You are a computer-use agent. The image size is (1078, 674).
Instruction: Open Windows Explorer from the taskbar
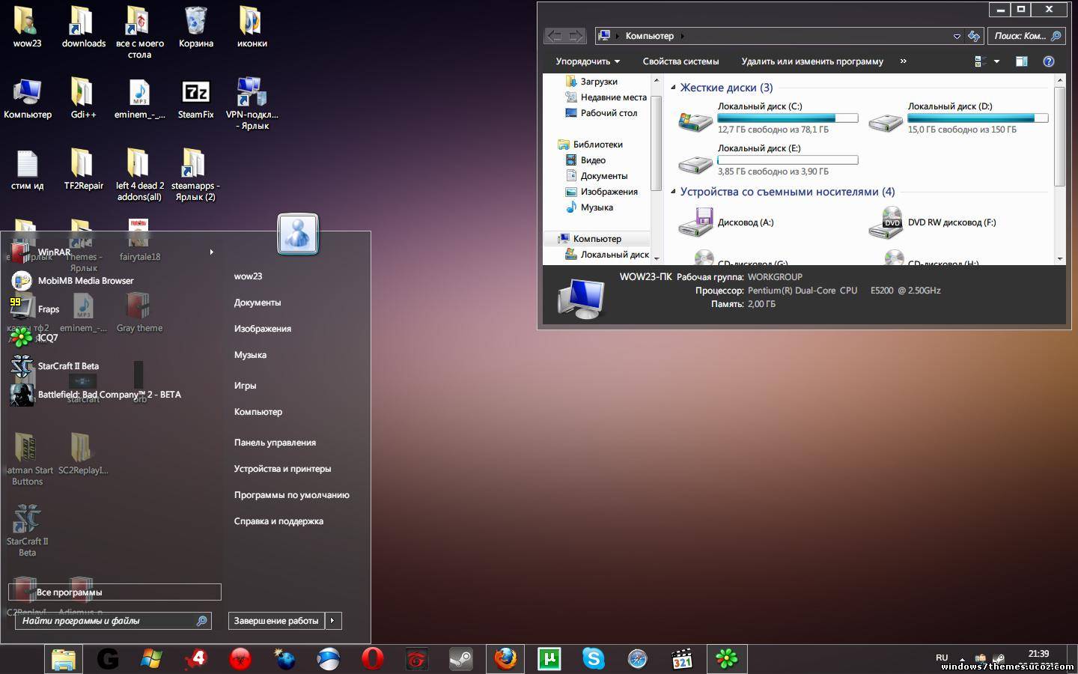(64, 659)
